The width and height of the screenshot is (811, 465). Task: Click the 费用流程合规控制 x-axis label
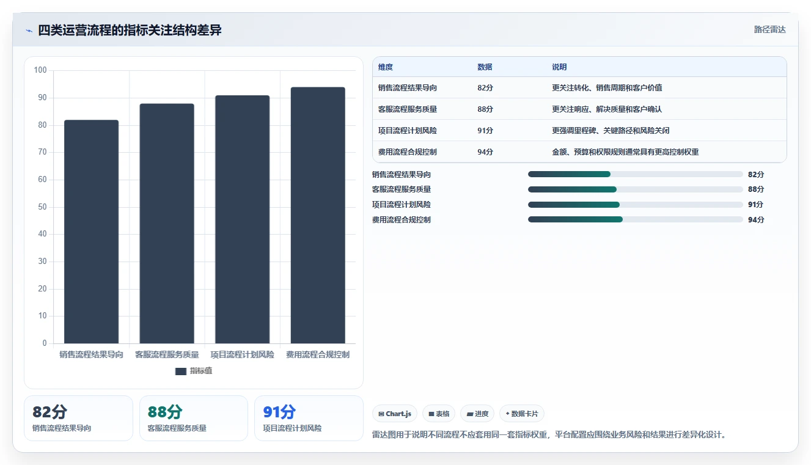pos(318,354)
